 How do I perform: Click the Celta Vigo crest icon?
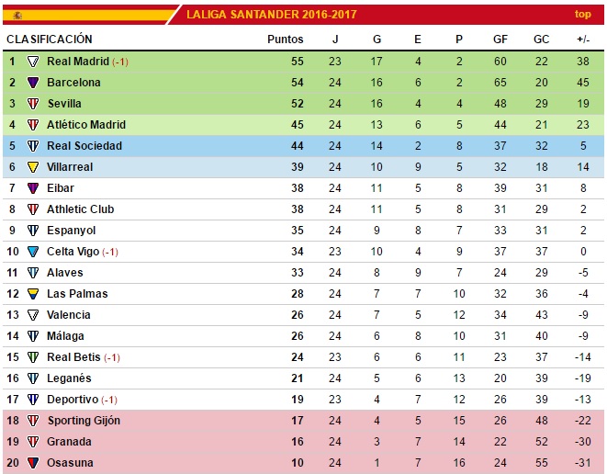33,252
